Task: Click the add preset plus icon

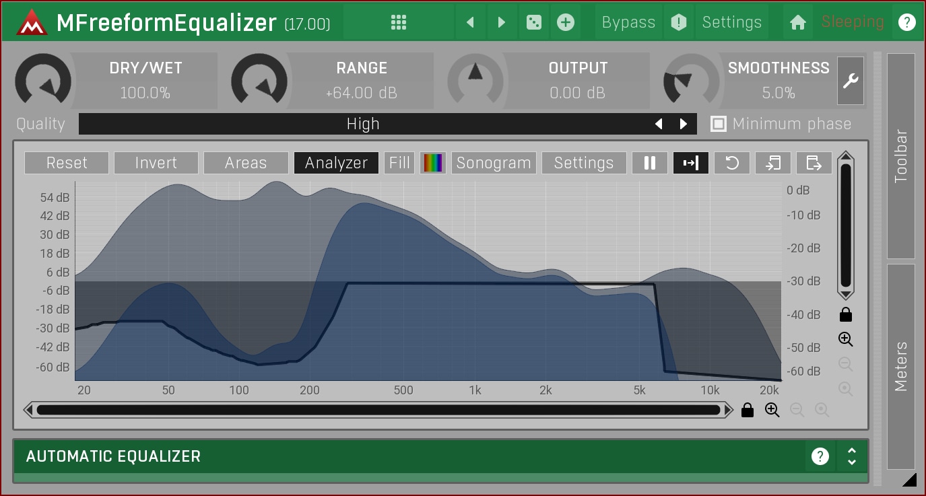Action: pyautogui.click(x=566, y=22)
